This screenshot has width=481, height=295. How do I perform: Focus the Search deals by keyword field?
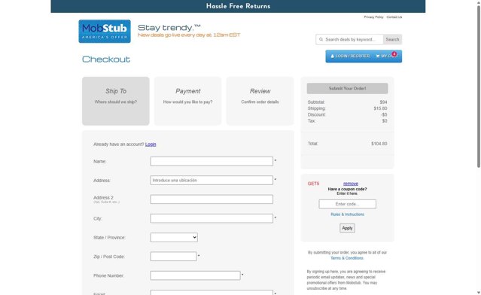pos(349,40)
